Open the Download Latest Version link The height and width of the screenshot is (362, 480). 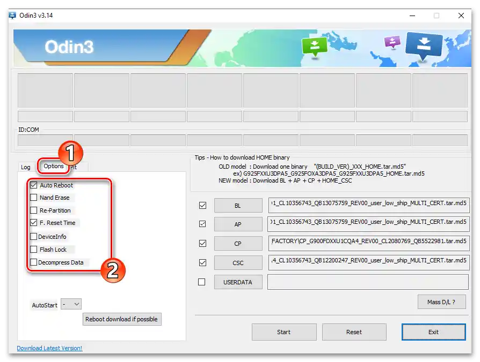pyautogui.click(x=49, y=348)
